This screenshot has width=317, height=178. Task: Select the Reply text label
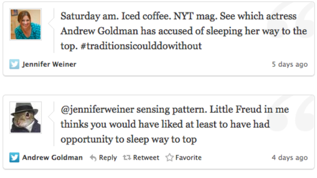point(108,158)
